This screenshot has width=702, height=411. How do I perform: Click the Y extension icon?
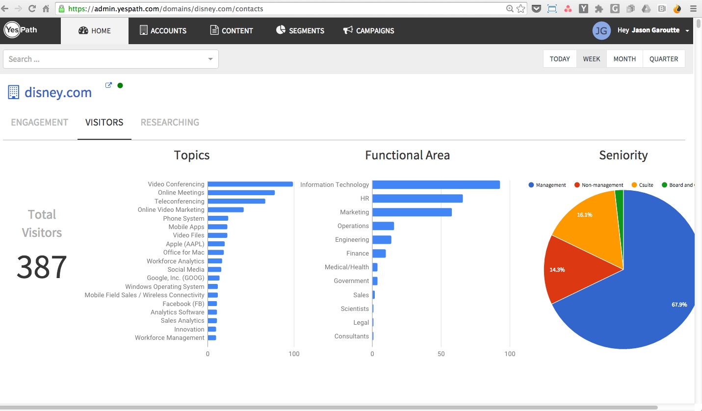(x=583, y=8)
